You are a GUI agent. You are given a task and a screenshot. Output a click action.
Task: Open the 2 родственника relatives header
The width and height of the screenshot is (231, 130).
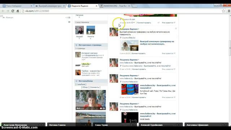point(91,22)
